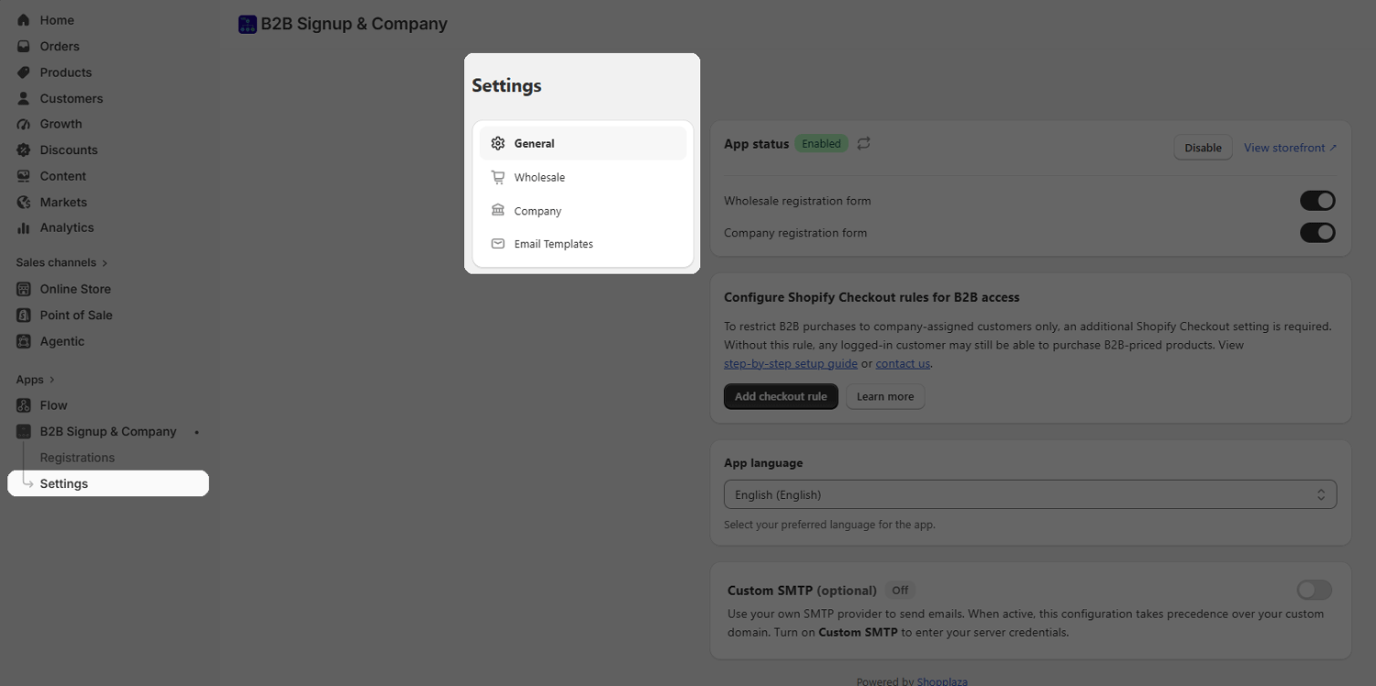Click the General gear icon
The width and height of the screenshot is (1376, 686).
(x=498, y=143)
